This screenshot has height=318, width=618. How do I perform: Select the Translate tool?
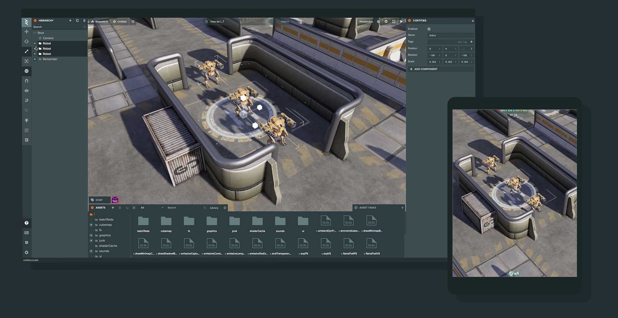click(x=27, y=31)
